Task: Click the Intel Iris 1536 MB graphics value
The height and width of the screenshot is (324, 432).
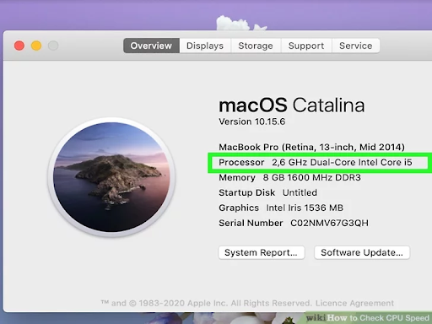Action: tap(305, 208)
